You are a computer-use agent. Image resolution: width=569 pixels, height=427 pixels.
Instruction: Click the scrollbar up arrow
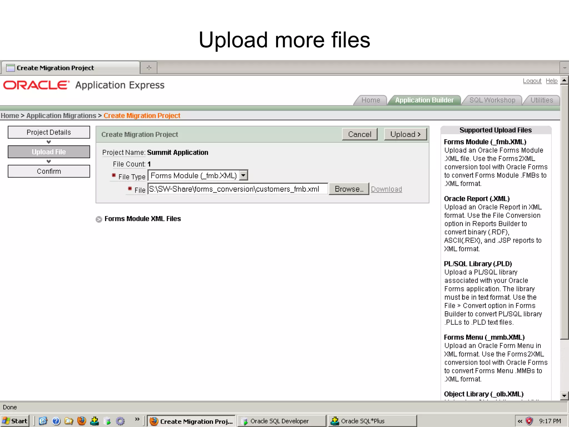tap(564, 81)
